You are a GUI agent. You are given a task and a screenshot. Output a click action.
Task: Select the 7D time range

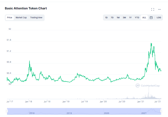point(112,18)
